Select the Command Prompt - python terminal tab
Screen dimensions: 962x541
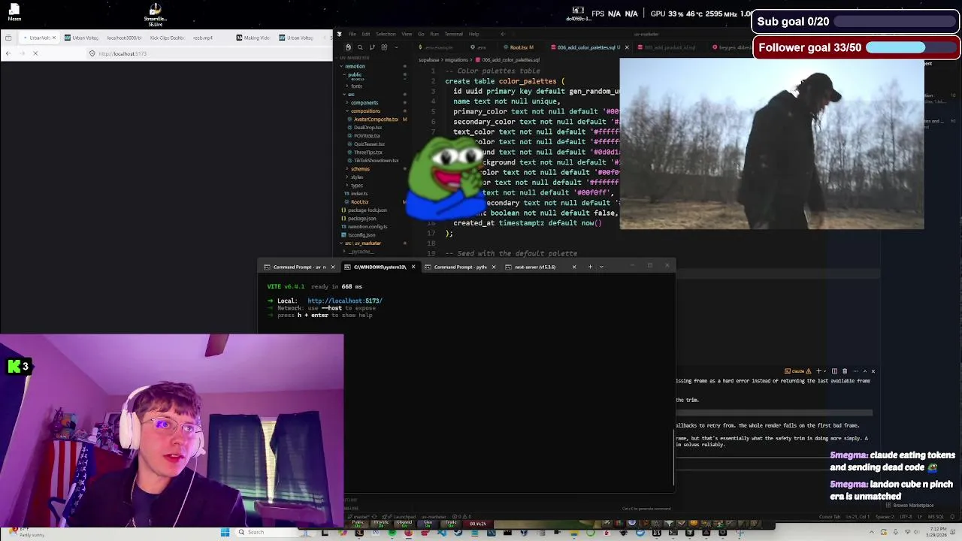point(460,267)
